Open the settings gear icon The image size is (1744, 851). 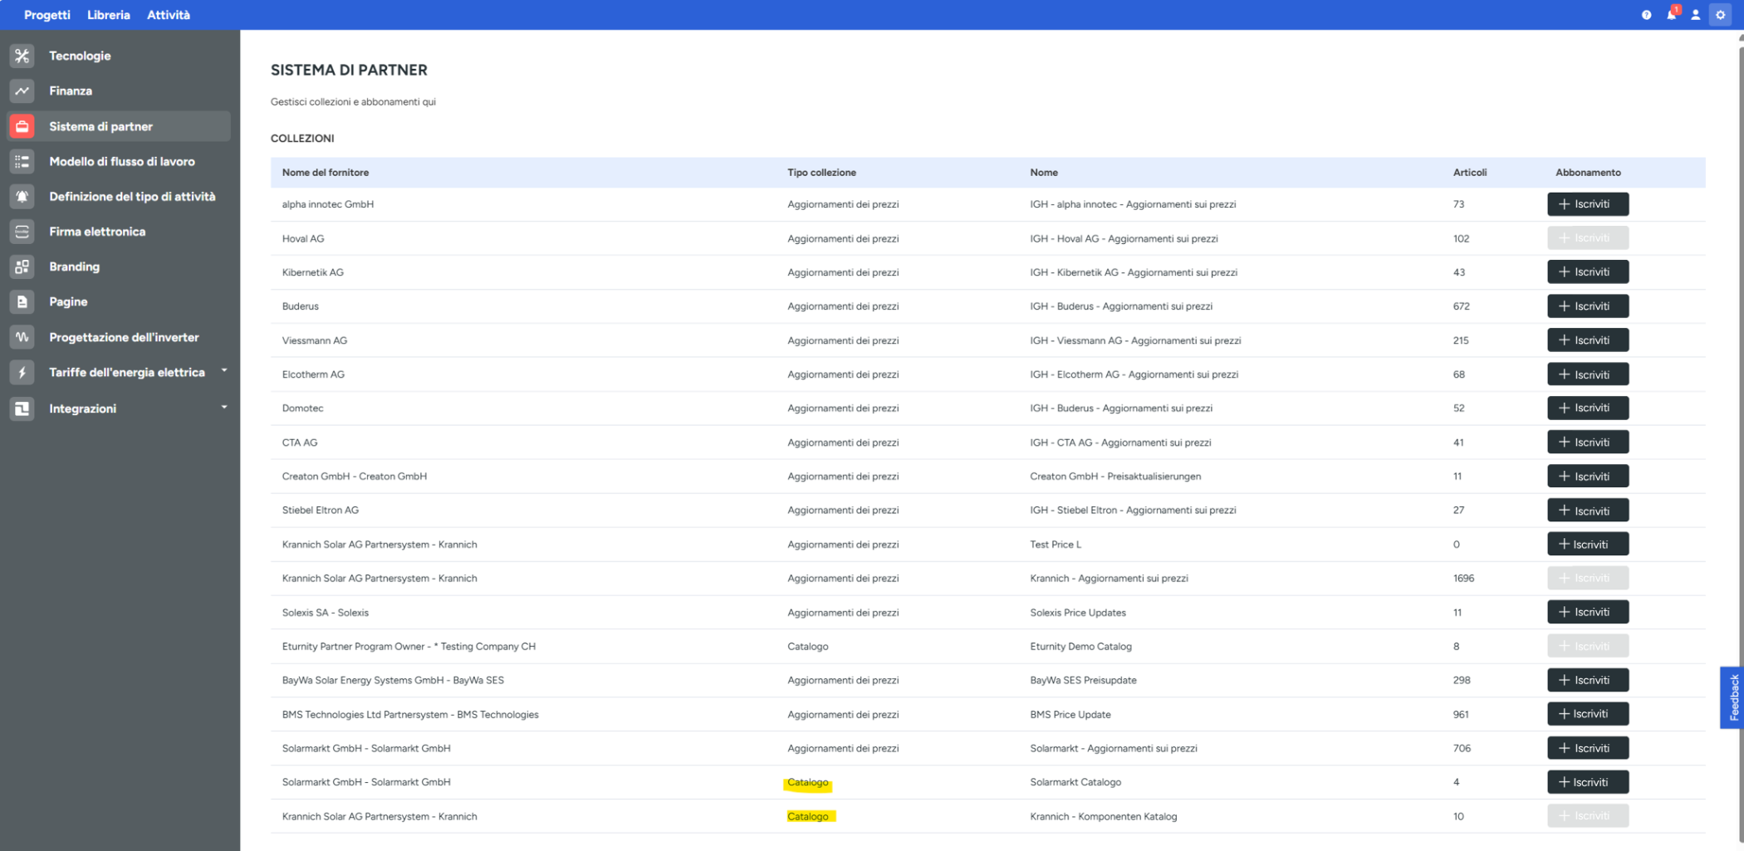[1720, 15]
